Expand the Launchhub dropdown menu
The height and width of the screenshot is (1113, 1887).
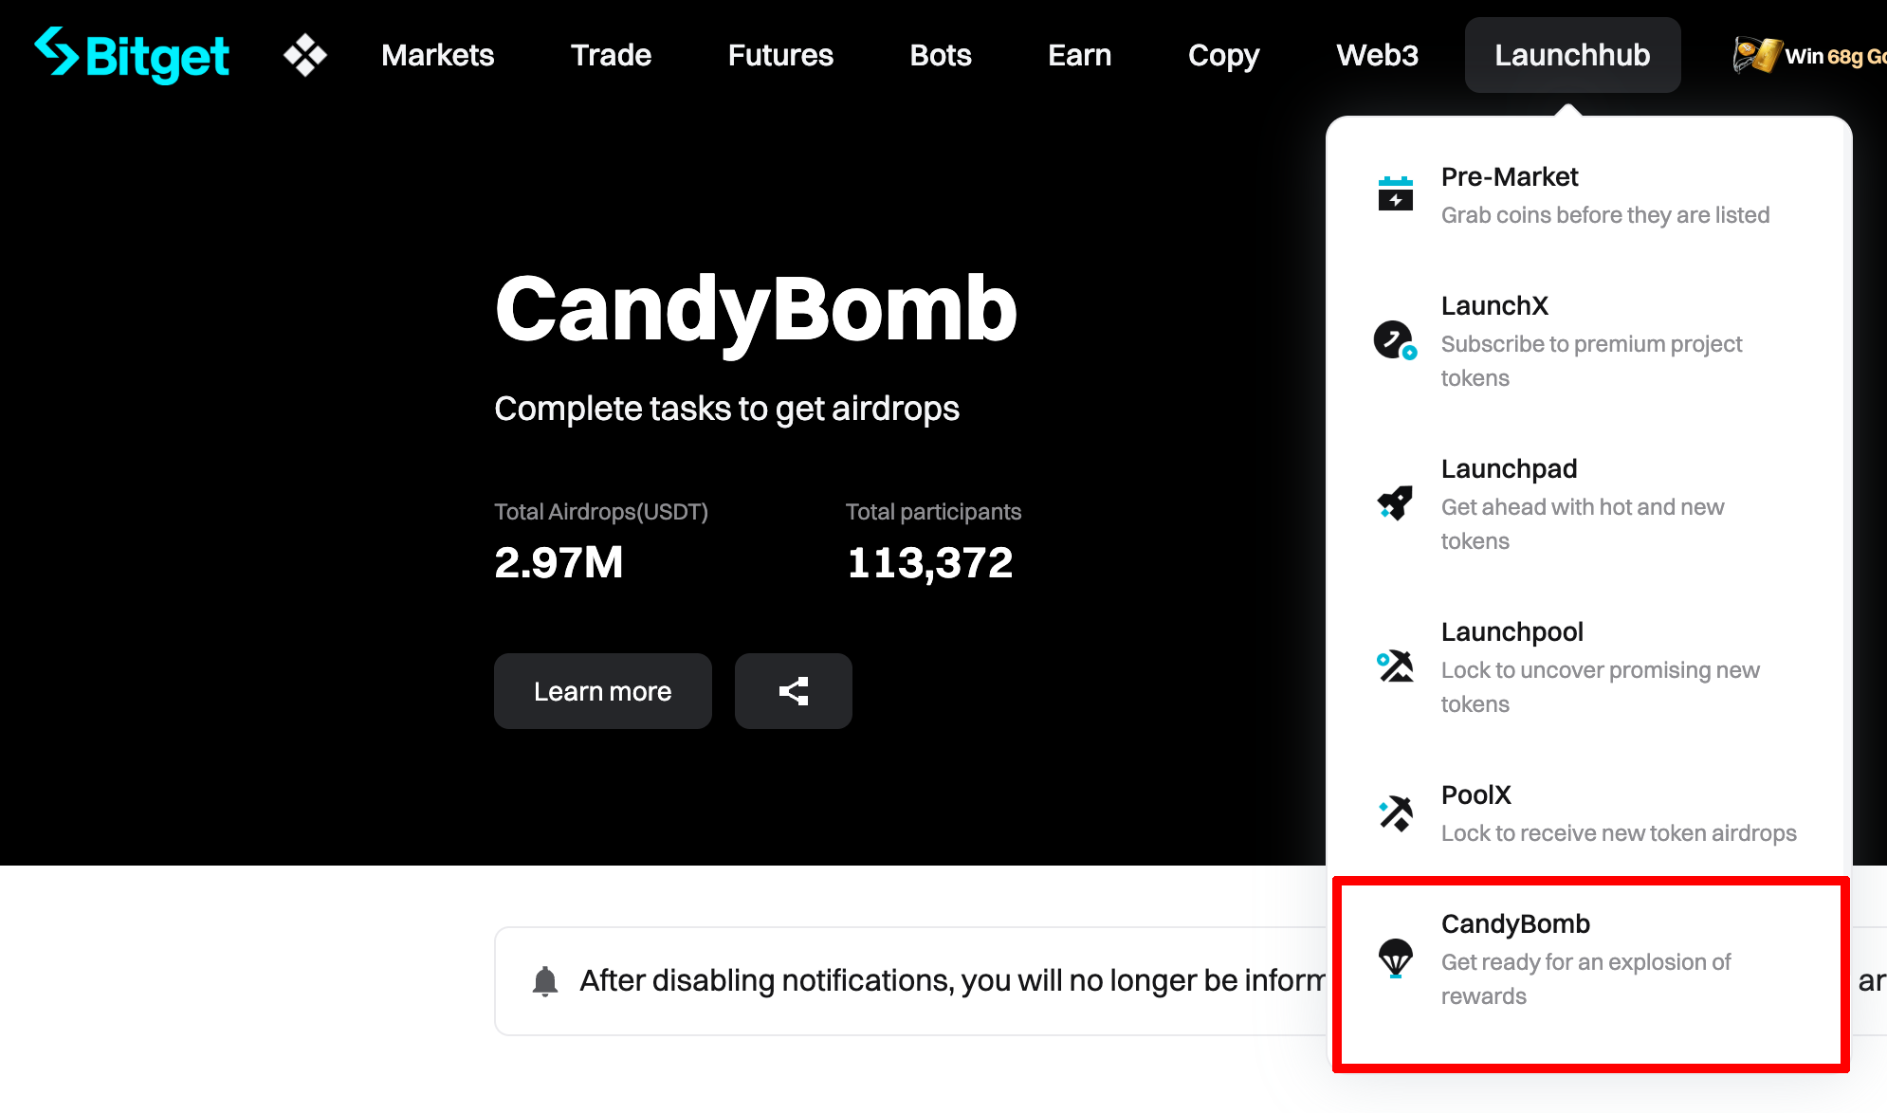pyautogui.click(x=1572, y=55)
